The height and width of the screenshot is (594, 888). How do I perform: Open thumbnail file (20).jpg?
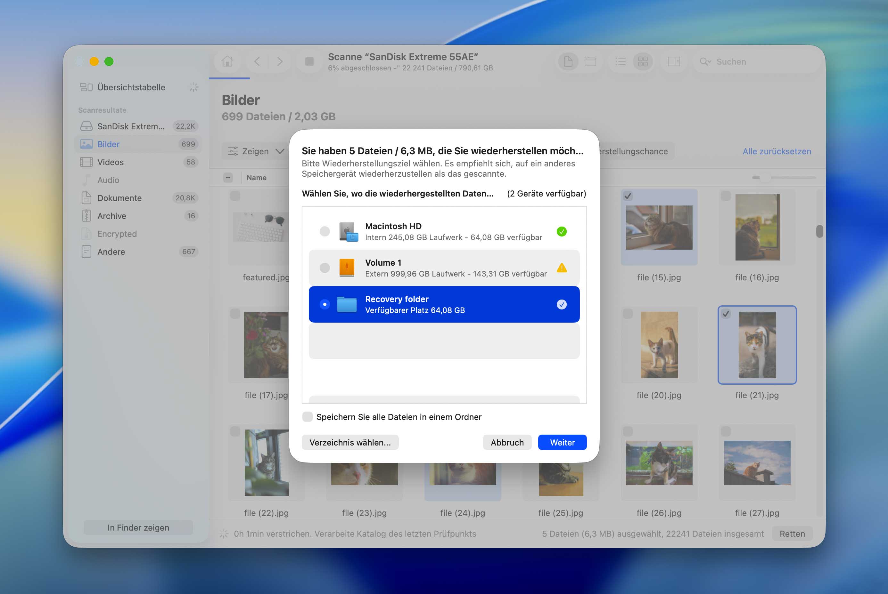659,345
